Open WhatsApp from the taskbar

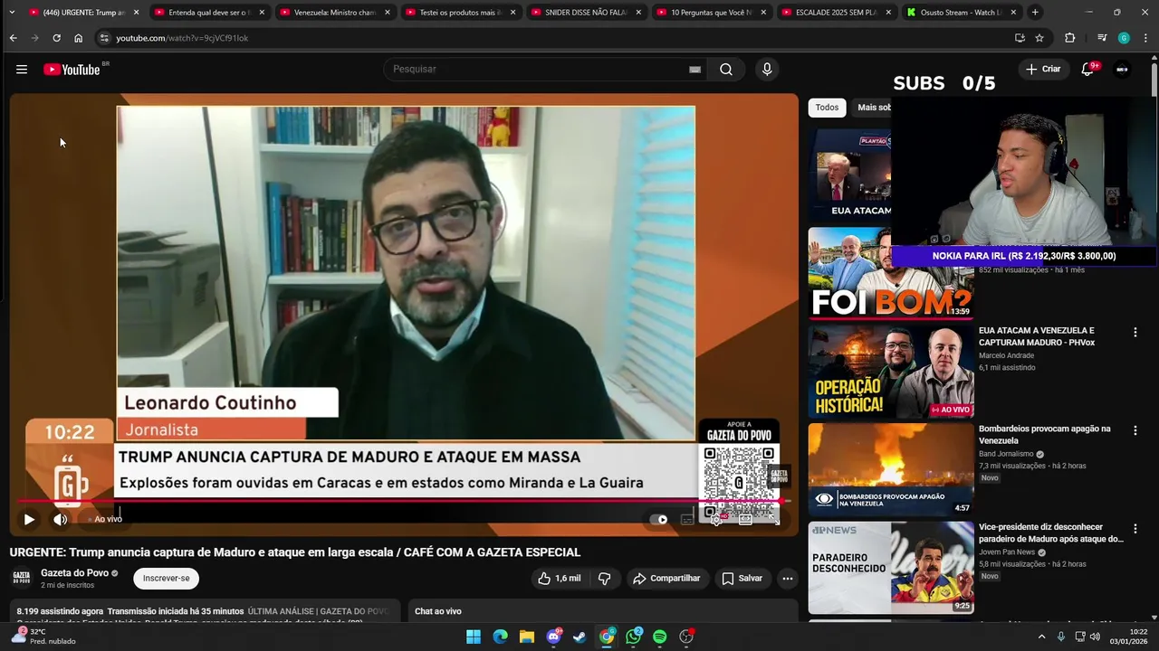[633, 637]
